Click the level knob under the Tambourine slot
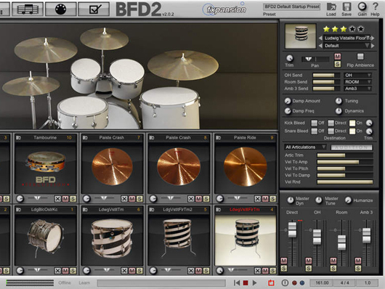Image resolution: width=385 pixels, height=289 pixels. point(20,199)
